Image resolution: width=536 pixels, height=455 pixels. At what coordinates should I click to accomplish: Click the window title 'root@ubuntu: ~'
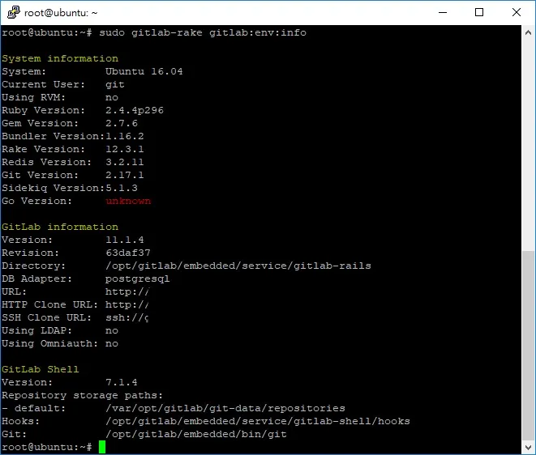(61, 13)
